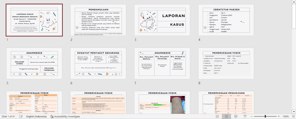This screenshot has height=119, width=296.
Task: Select Pemeriksaan Fisik slide with orange table
Action: (x=34, y=102)
